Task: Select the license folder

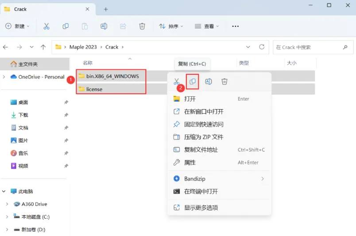Action: click(x=90, y=89)
